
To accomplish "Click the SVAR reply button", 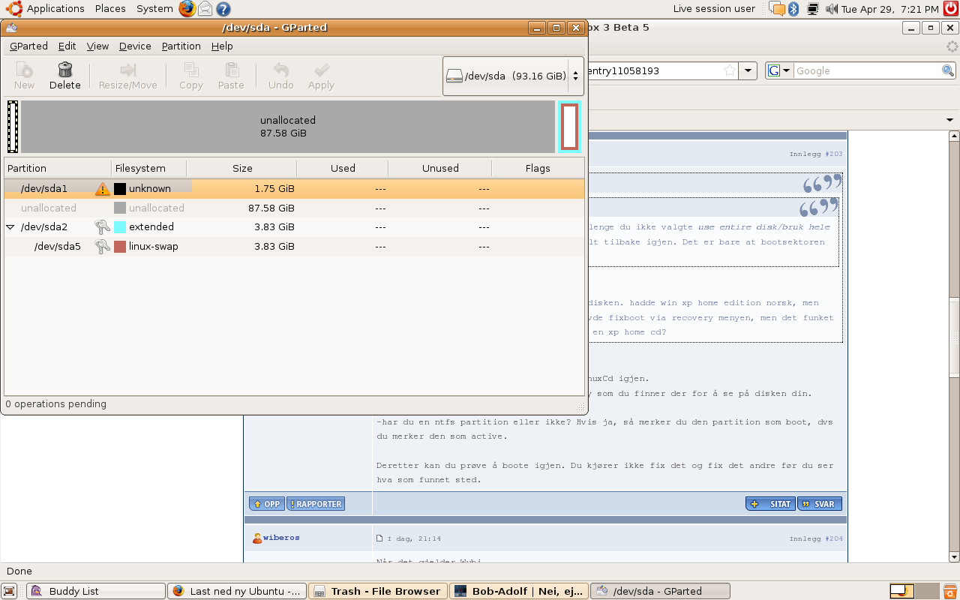I will pyautogui.click(x=819, y=504).
